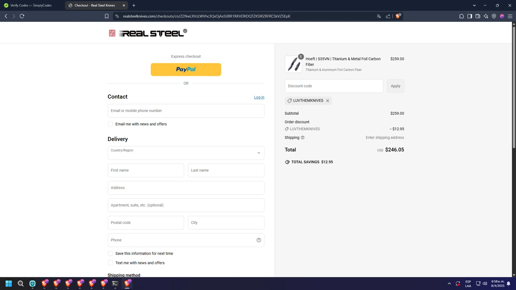This screenshot has width=516, height=290.
Task: Focus the Discount code field
Action: [334, 86]
